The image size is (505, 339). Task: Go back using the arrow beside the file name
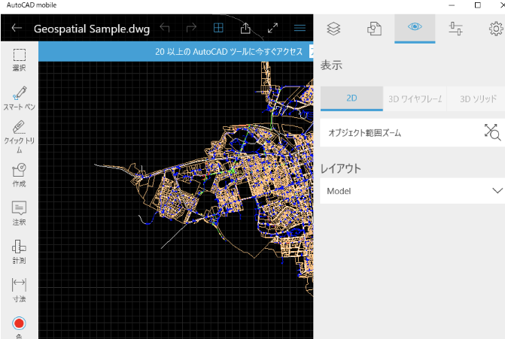click(17, 28)
